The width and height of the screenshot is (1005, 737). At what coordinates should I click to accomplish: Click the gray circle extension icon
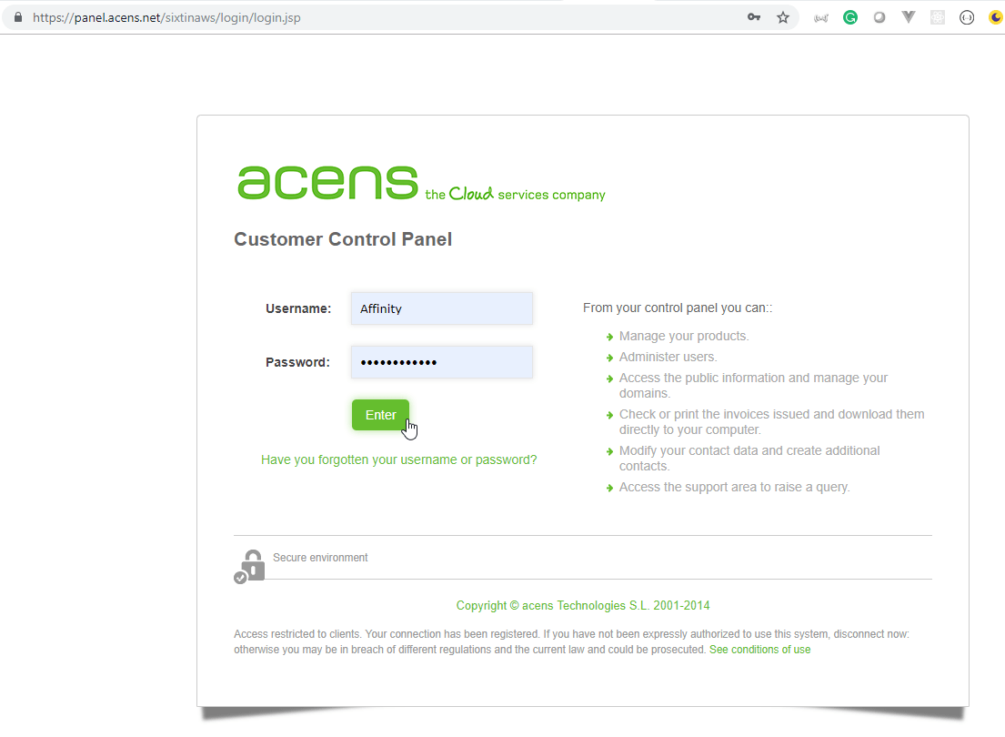(x=879, y=17)
